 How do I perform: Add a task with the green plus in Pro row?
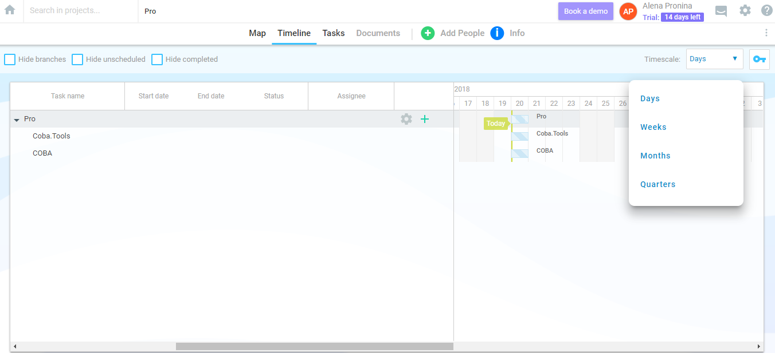point(425,119)
